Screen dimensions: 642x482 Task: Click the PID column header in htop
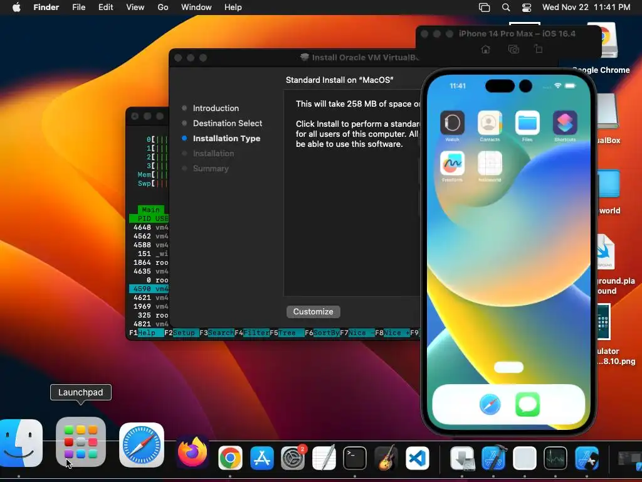point(144,218)
